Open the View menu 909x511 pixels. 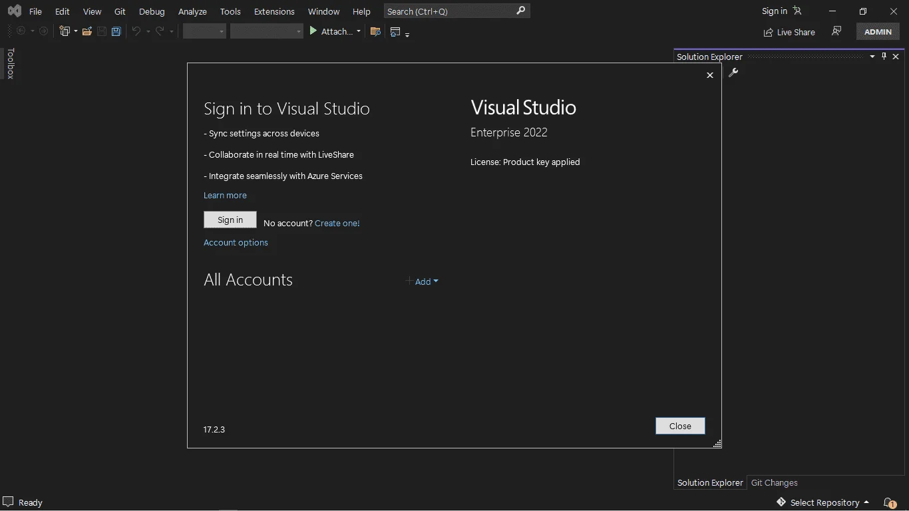pyautogui.click(x=92, y=11)
